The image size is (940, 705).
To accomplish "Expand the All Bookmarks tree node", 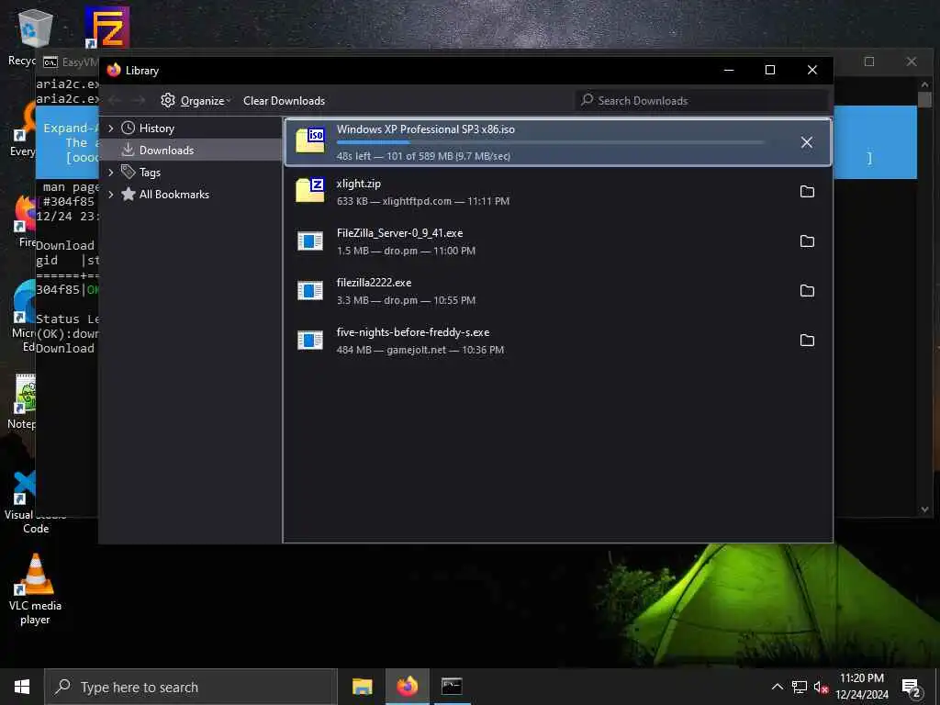I will [111, 195].
